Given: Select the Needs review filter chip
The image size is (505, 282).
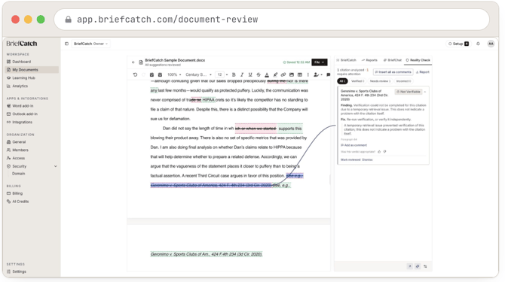Looking at the screenshot, I should pos(380,81).
